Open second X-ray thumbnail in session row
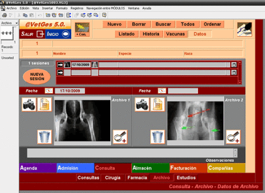Image resolution: width=265 pixels, height=193 pixels. pyautogui.click(x=95, y=64)
